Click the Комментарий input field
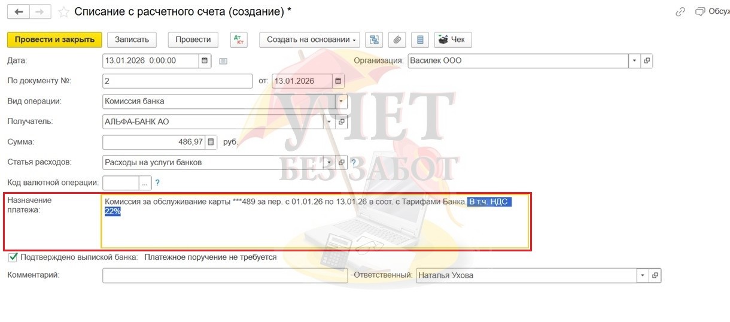The image size is (730, 322). [225, 275]
